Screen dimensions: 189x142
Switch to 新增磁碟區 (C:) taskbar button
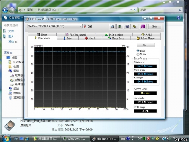pyautogui.click(x=46, y=139)
